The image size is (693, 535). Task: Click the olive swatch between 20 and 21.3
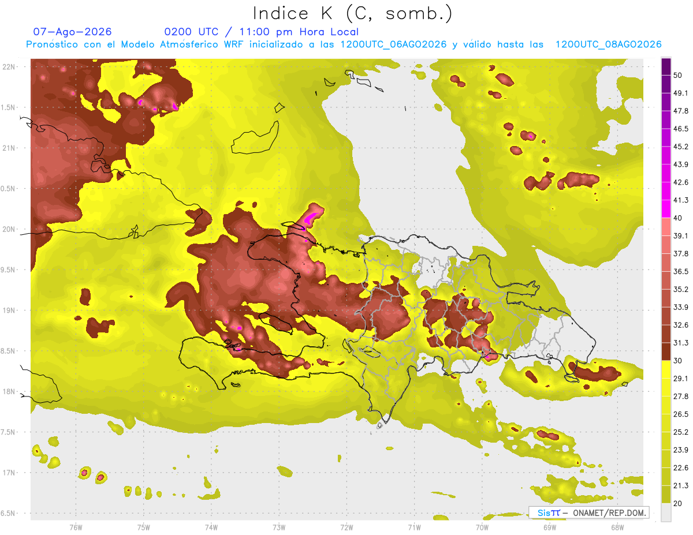666,495
